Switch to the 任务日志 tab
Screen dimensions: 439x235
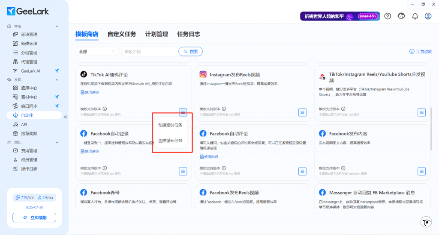[x=188, y=34]
